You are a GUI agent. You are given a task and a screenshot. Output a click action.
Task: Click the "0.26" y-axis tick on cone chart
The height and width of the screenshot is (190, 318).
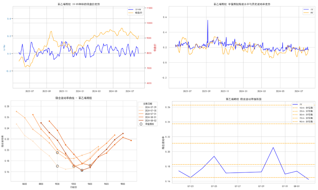tap(168, 107)
